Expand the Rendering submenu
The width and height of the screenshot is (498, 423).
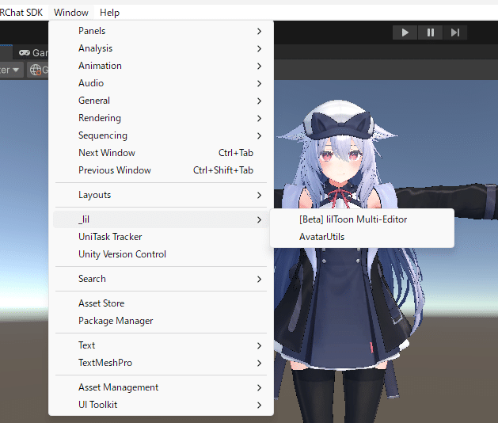click(x=161, y=118)
